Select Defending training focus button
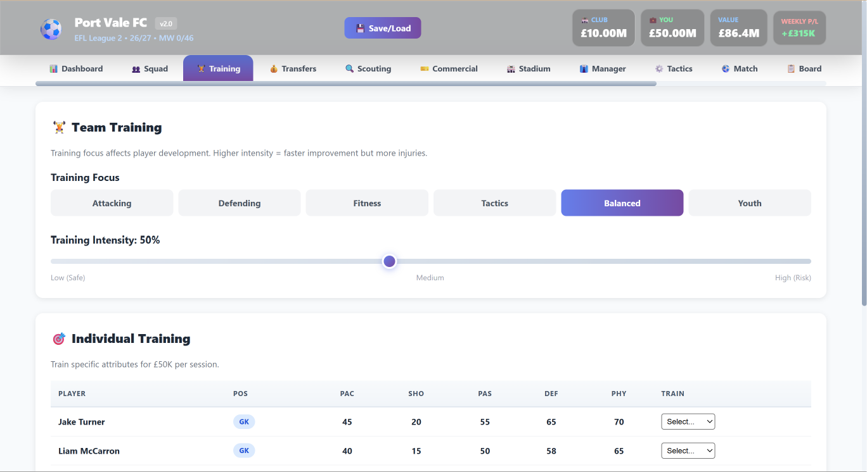This screenshot has height=472, width=867. point(240,203)
